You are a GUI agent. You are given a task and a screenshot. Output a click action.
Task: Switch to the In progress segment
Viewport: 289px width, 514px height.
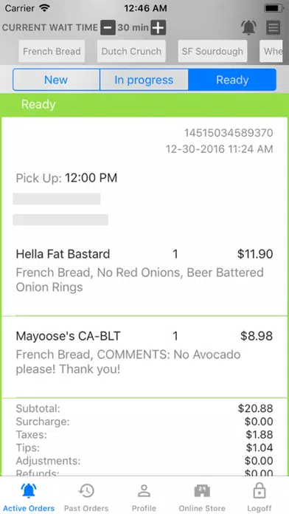pos(144,80)
